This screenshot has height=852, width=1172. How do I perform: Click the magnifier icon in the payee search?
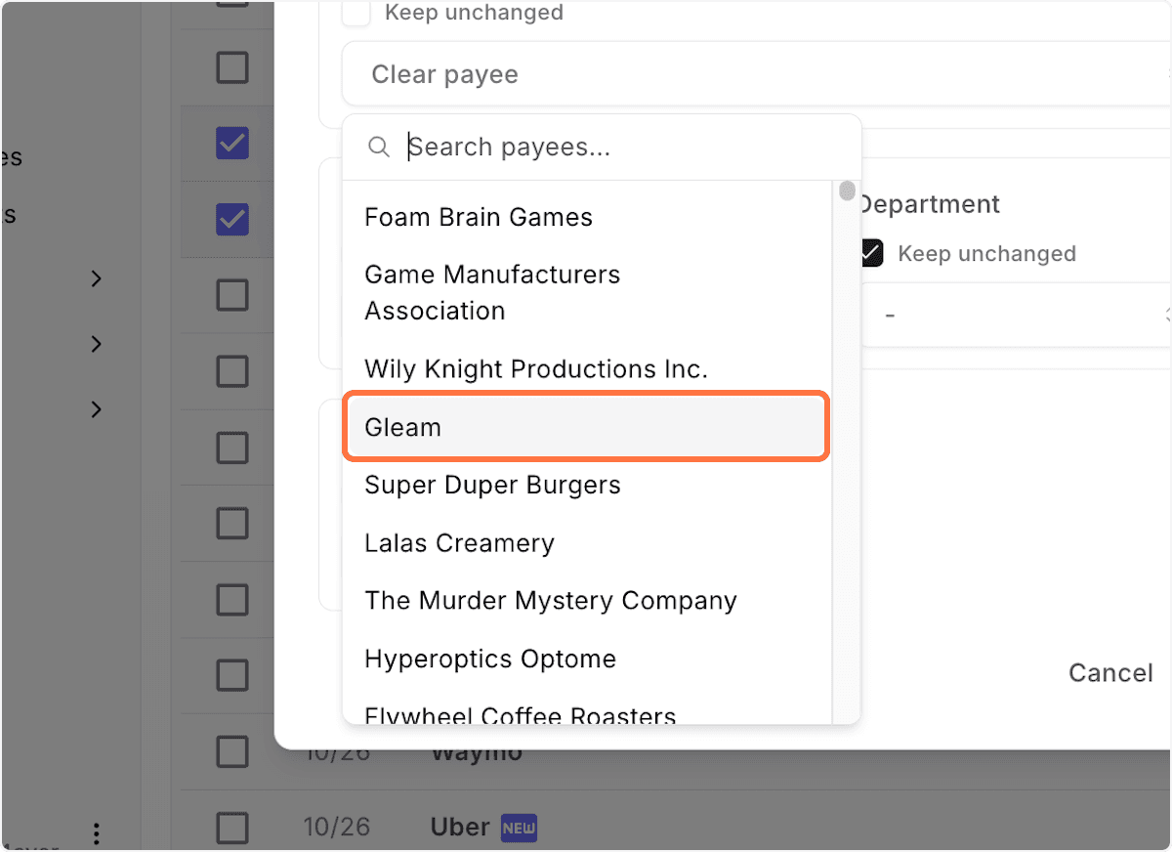pyautogui.click(x=379, y=147)
